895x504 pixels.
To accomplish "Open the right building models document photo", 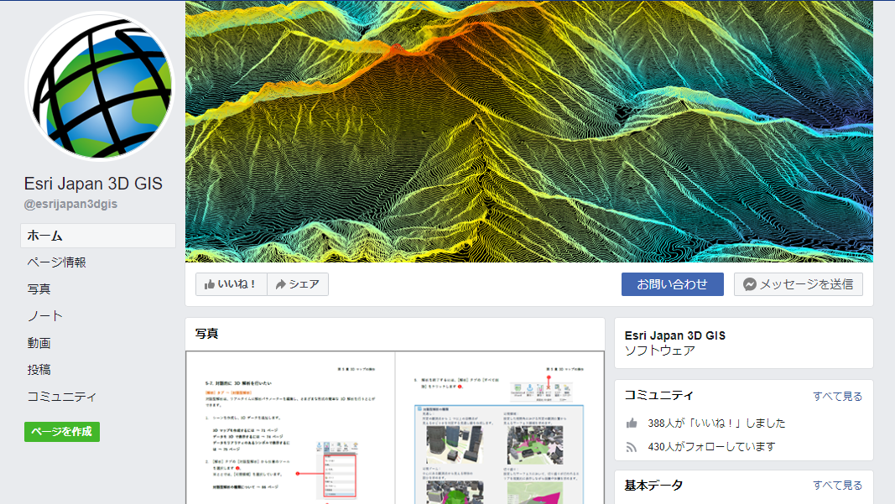I will tap(499, 428).
